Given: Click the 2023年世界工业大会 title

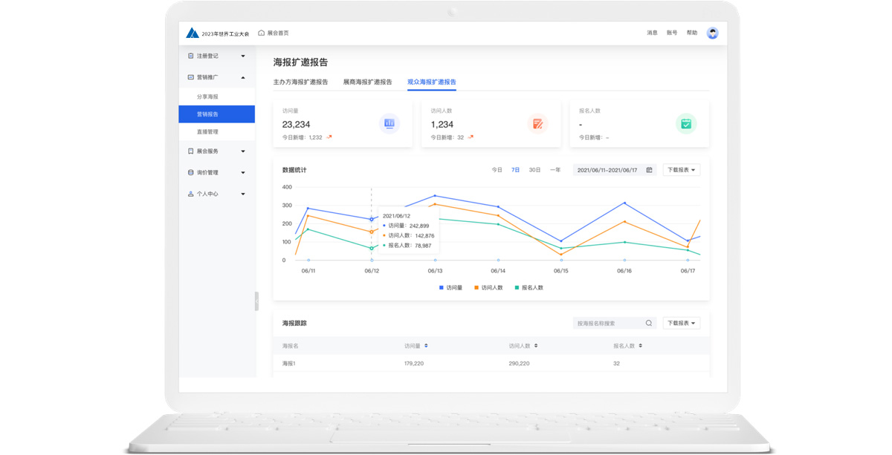Looking at the screenshot, I should (x=225, y=33).
